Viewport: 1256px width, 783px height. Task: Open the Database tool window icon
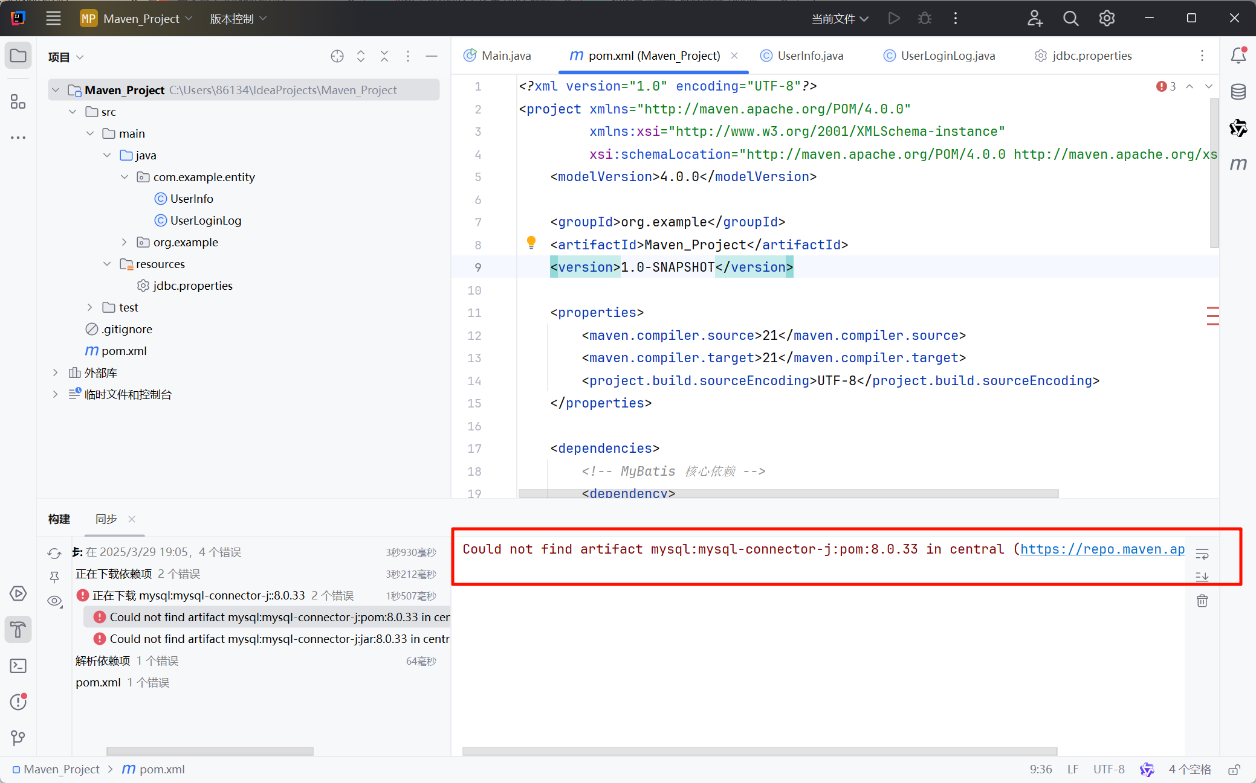pyautogui.click(x=1238, y=92)
